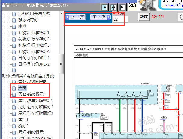Open 天窗-维修提示 tree entry
Viewport: 183px width, 139px height.
pyautogui.click(x=31, y=94)
